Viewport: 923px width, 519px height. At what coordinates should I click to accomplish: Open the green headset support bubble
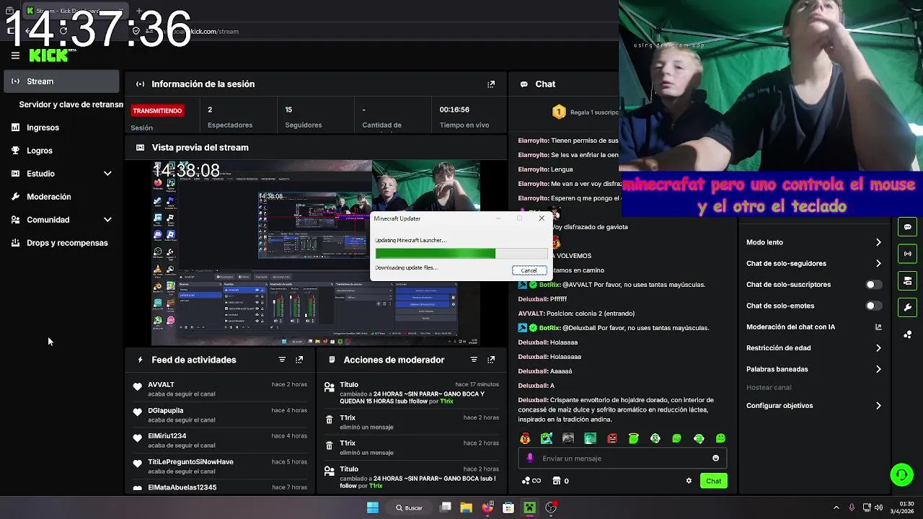pos(901,474)
